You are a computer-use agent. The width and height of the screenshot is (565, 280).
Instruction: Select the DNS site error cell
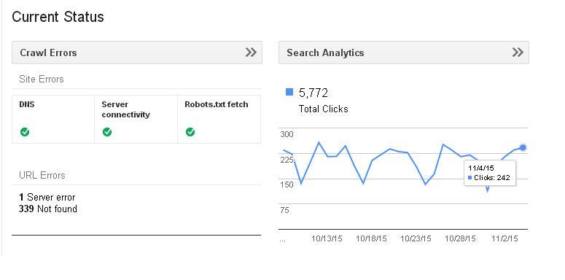[x=53, y=120]
